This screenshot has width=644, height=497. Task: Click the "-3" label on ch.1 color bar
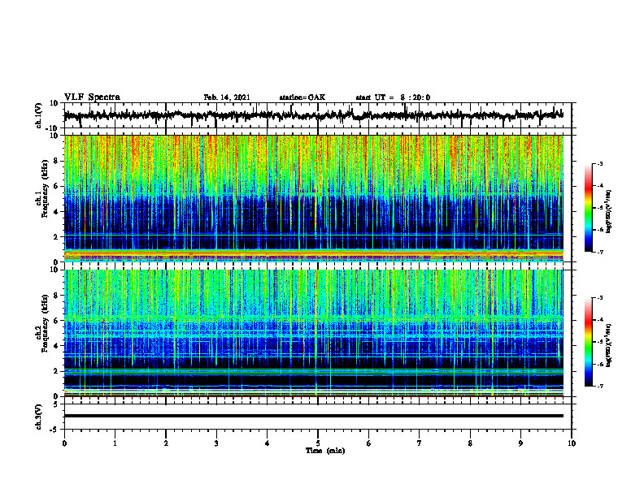coord(599,163)
